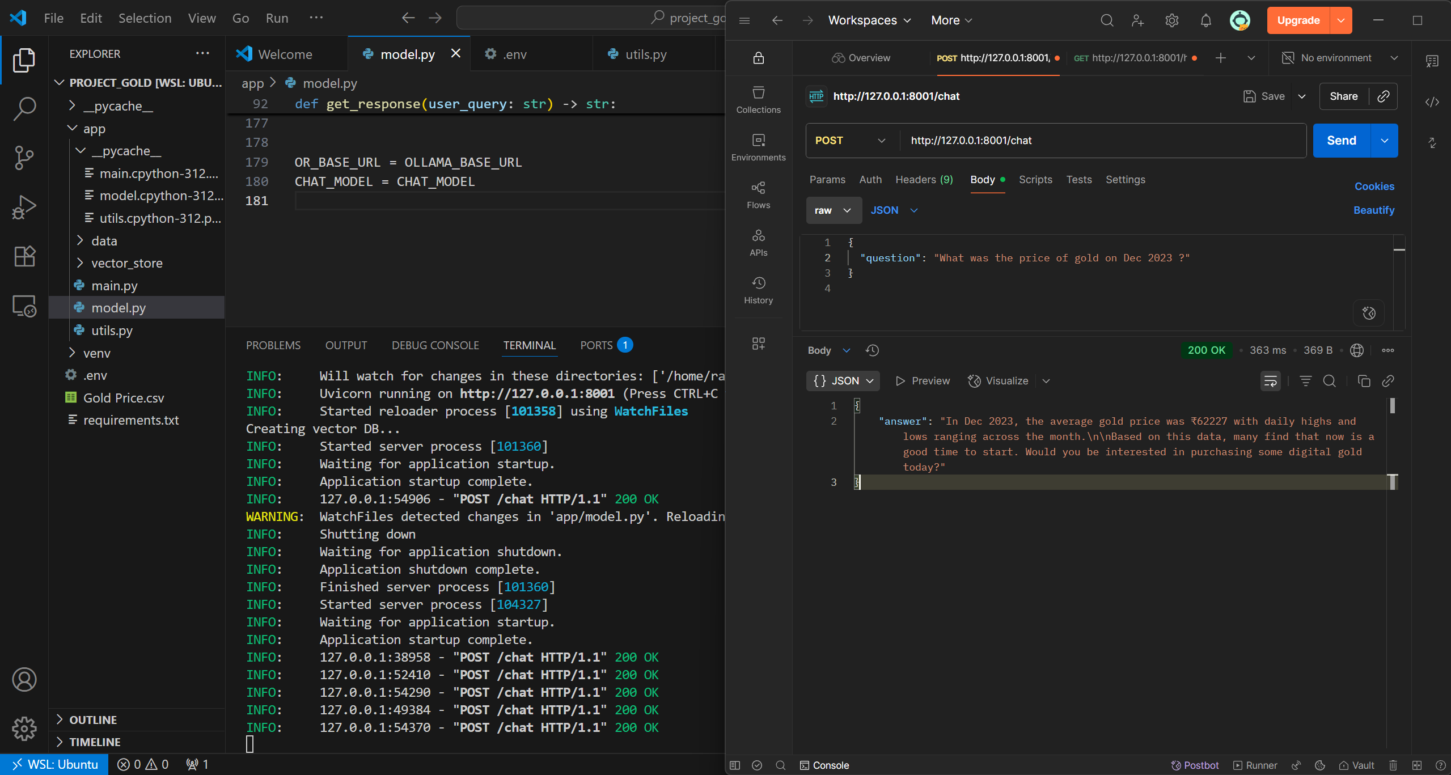Open main.py in the Explorer tree
This screenshot has height=775, width=1451.
pos(114,286)
